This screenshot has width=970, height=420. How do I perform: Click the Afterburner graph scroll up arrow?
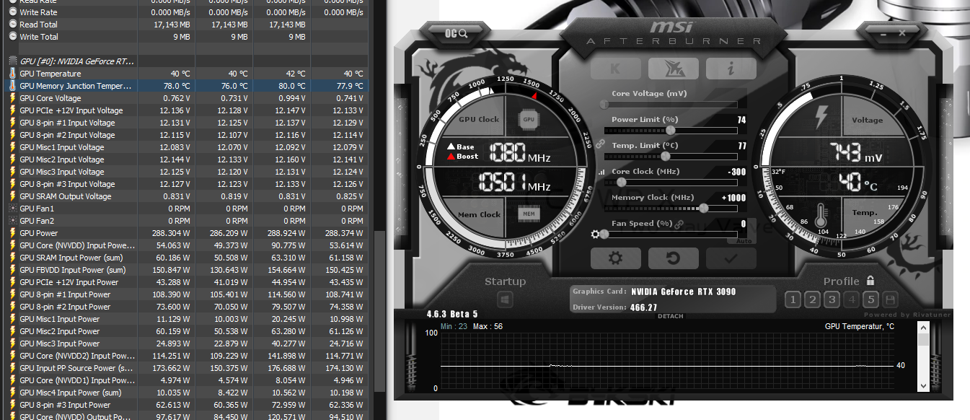click(923, 328)
